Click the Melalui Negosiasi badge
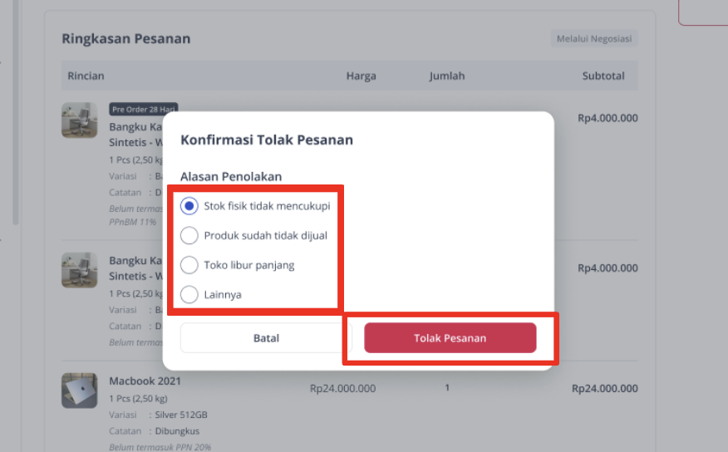The height and width of the screenshot is (452, 728). (594, 38)
